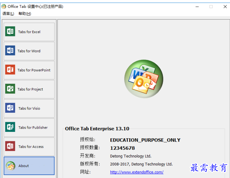Viewport: 230px width, 178px height.
Task: Open the 帮助(H) menu
Action: (25, 14)
